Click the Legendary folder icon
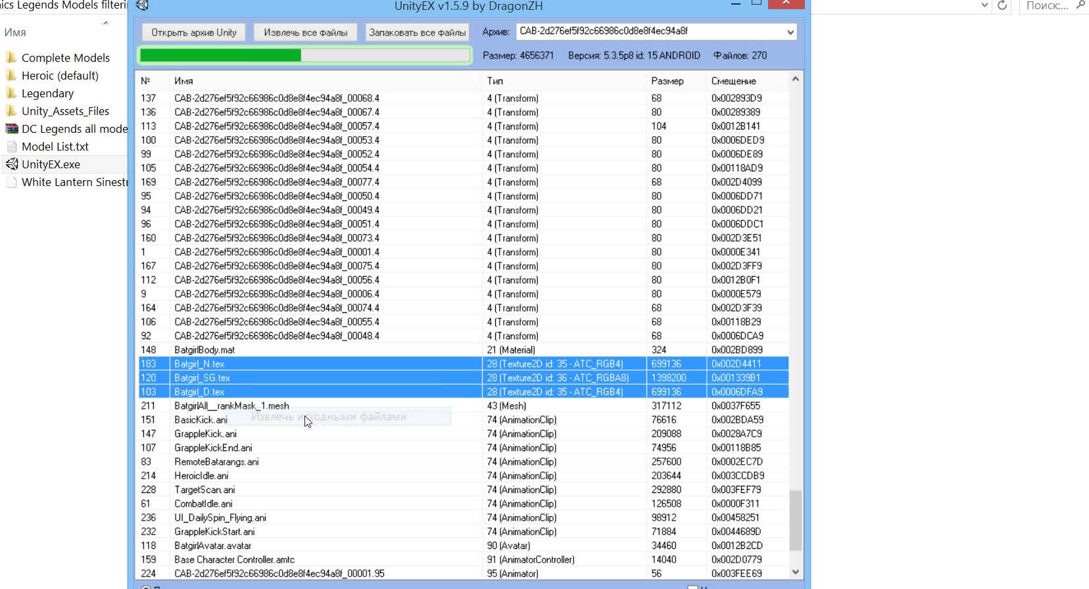The image size is (1089, 589). click(x=11, y=93)
